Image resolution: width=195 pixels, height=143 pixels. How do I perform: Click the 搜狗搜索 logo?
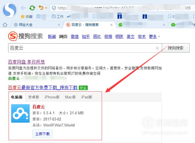point(25,36)
